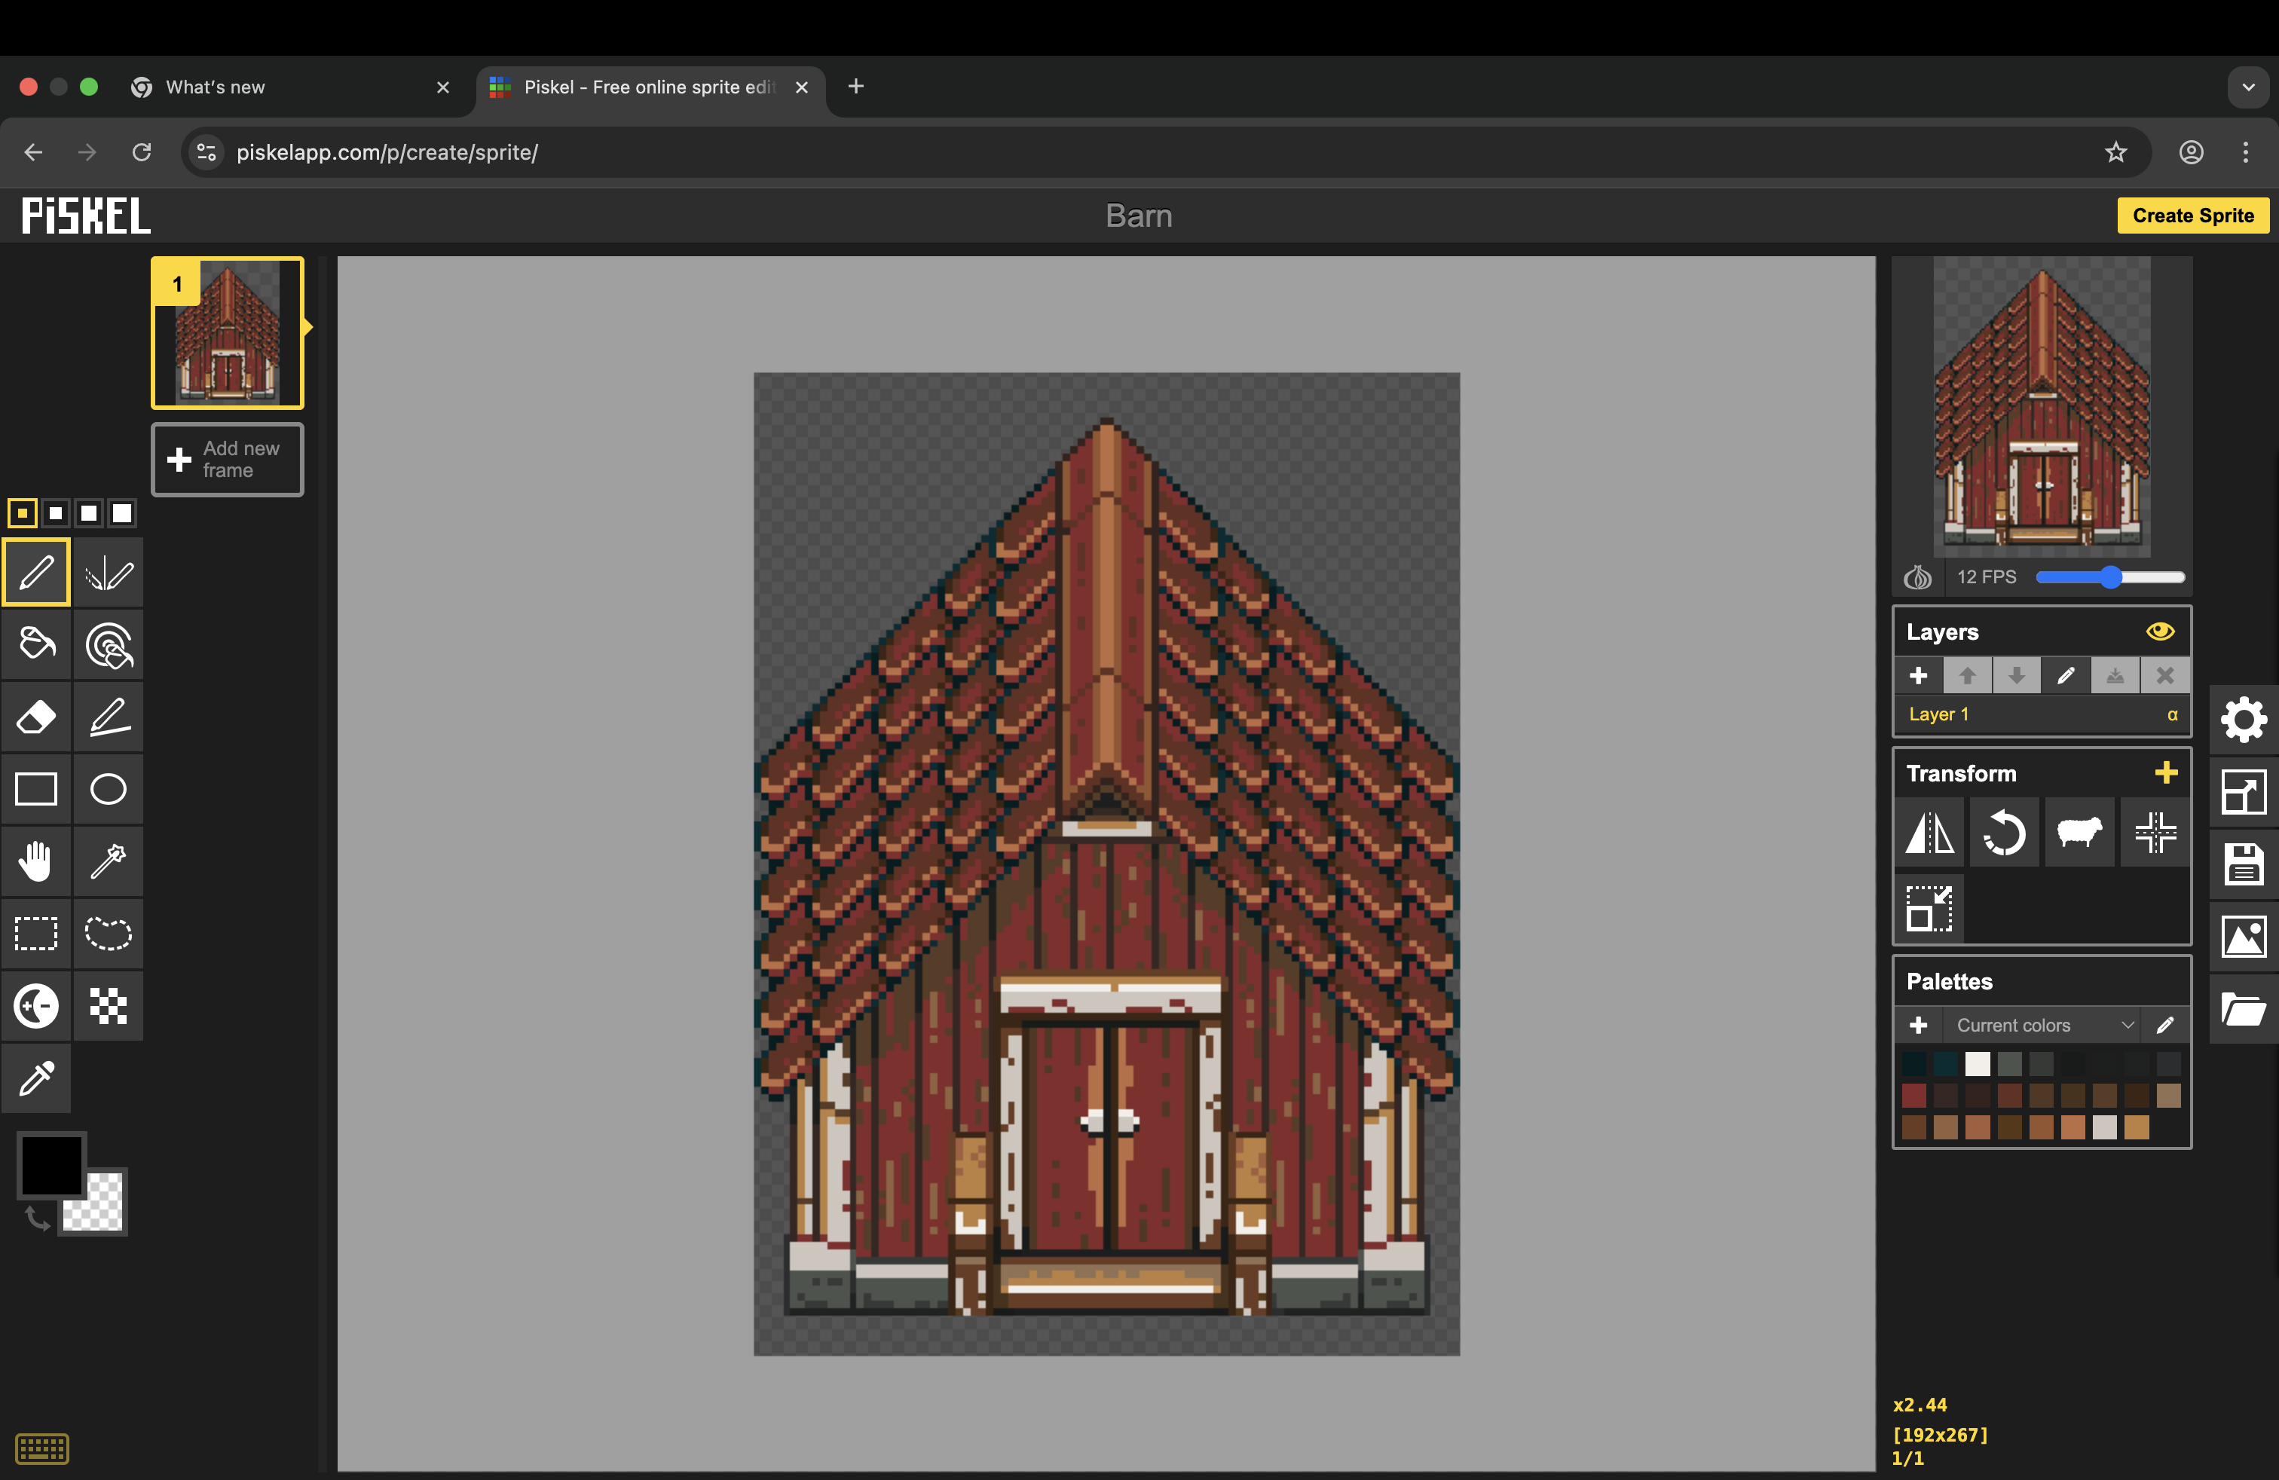Select the Paint bucket tool
Image resolution: width=2279 pixels, height=1480 pixels.
pyautogui.click(x=36, y=644)
